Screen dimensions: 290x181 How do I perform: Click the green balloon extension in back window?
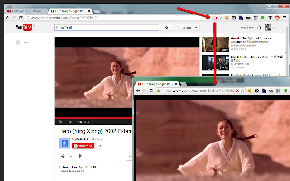click(x=263, y=18)
